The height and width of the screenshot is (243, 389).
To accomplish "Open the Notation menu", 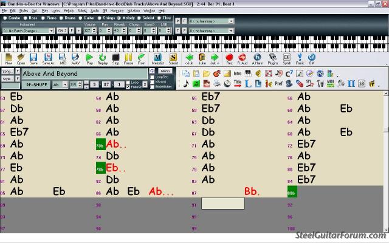I will 134,11.
